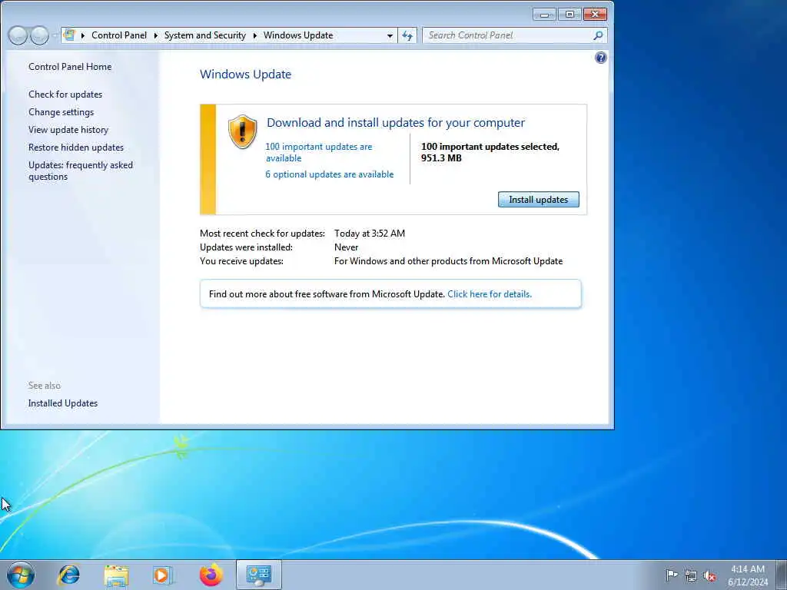The image size is (787, 590).
Task: Select the Control Panel taskbar button
Action: pyautogui.click(x=259, y=575)
